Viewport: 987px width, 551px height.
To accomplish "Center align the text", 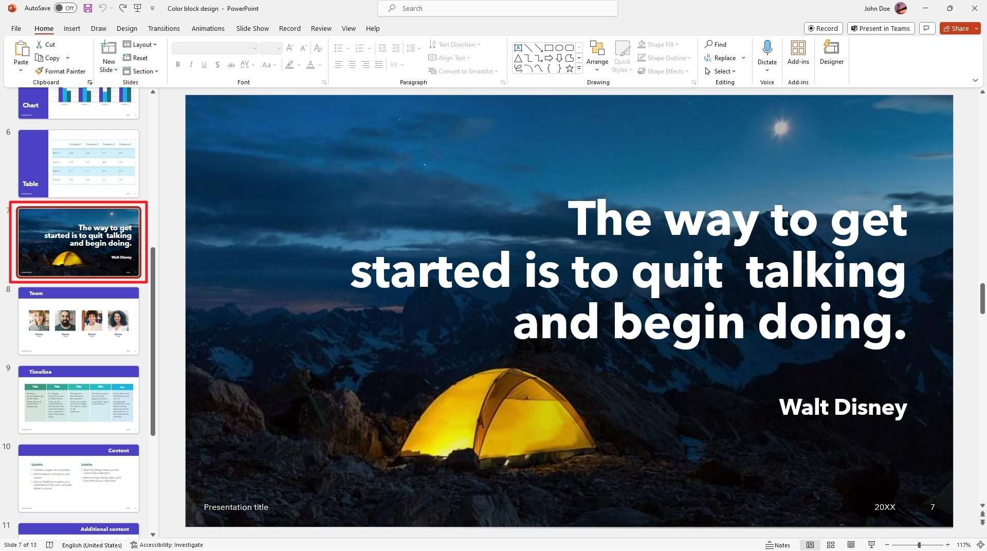I will (352, 65).
